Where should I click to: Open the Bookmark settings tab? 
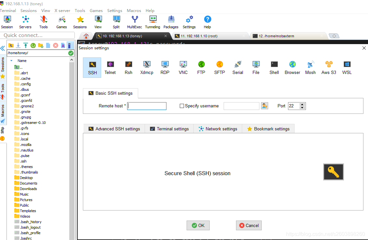[x=268, y=129]
